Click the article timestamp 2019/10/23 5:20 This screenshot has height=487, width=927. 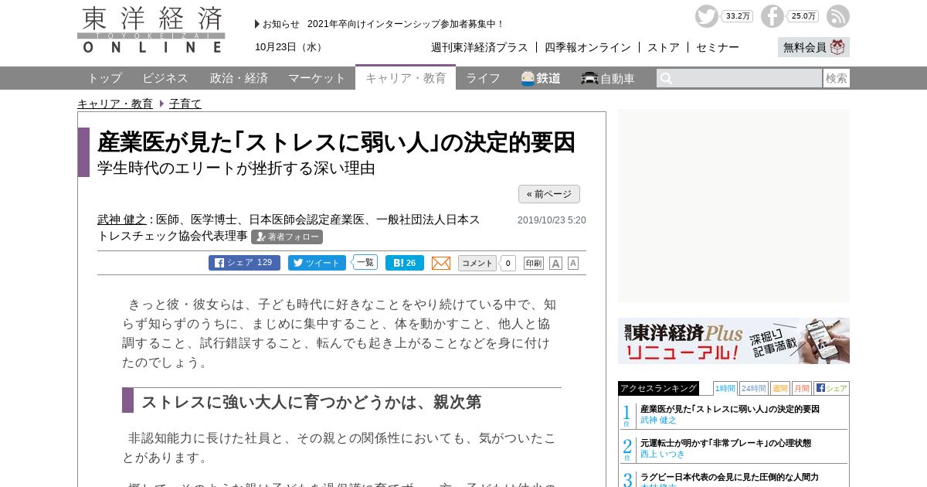pyautogui.click(x=552, y=220)
